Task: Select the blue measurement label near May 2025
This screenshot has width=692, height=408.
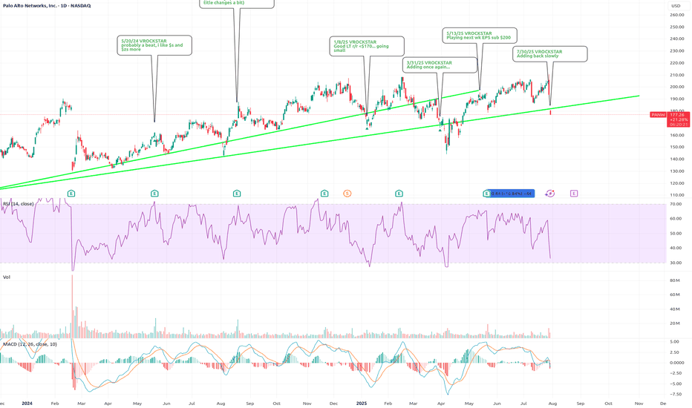Action: (x=512, y=193)
